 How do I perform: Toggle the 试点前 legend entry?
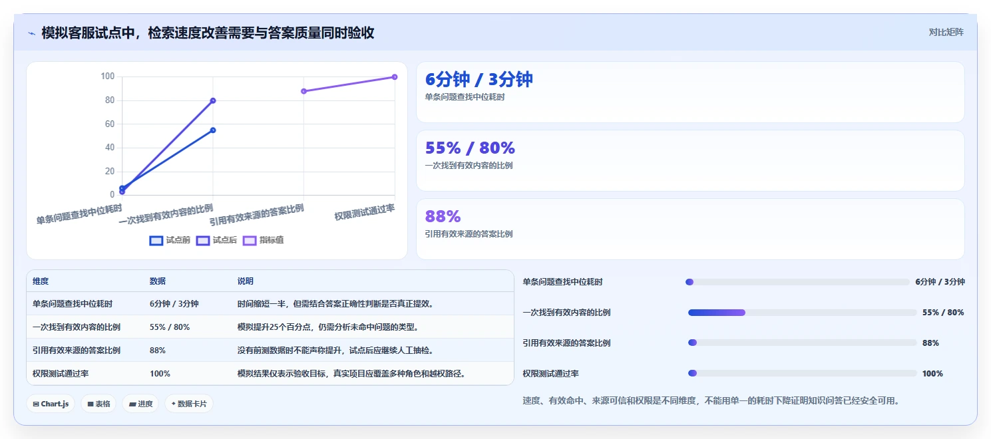170,240
